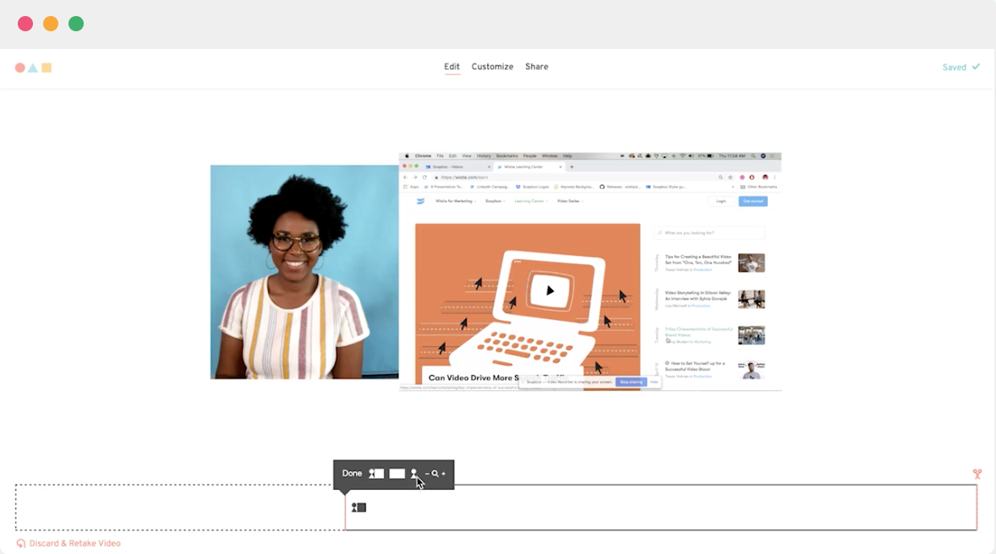Click the plus icon to zoom in
Screen dimensions: 996x554
pos(443,473)
